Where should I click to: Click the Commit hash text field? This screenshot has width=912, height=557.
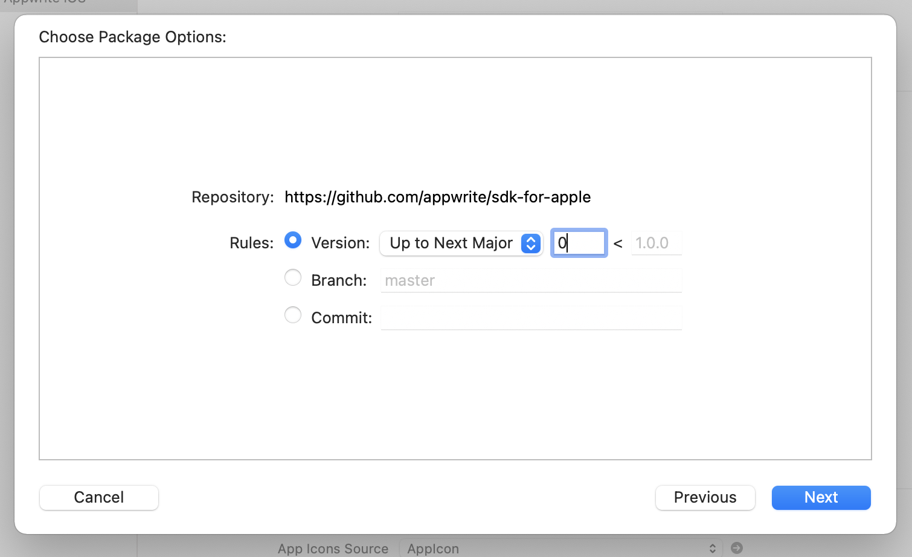pos(531,318)
